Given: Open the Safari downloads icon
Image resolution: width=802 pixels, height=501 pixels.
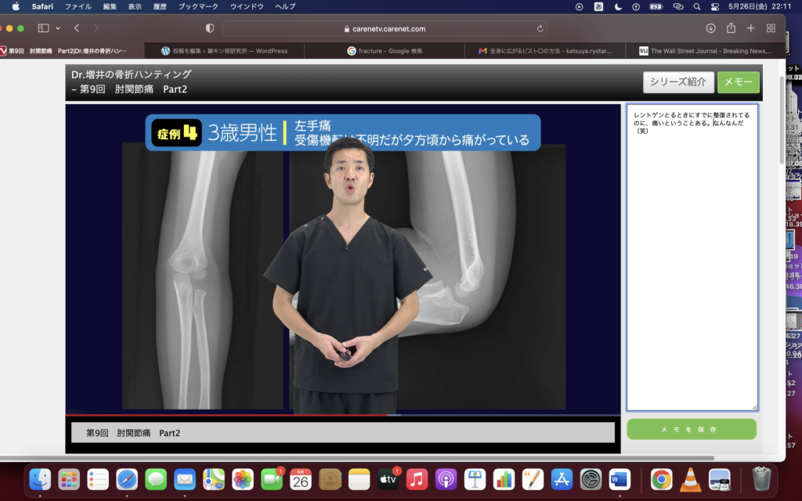Looking at the screenshot, I should tap(710, 28).
